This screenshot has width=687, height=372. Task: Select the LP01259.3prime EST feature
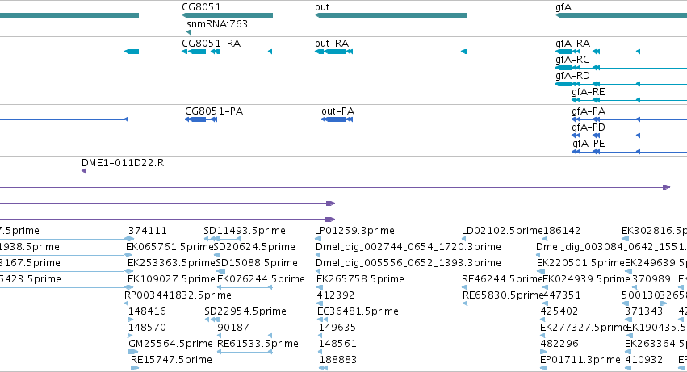(x=318, y=239)
